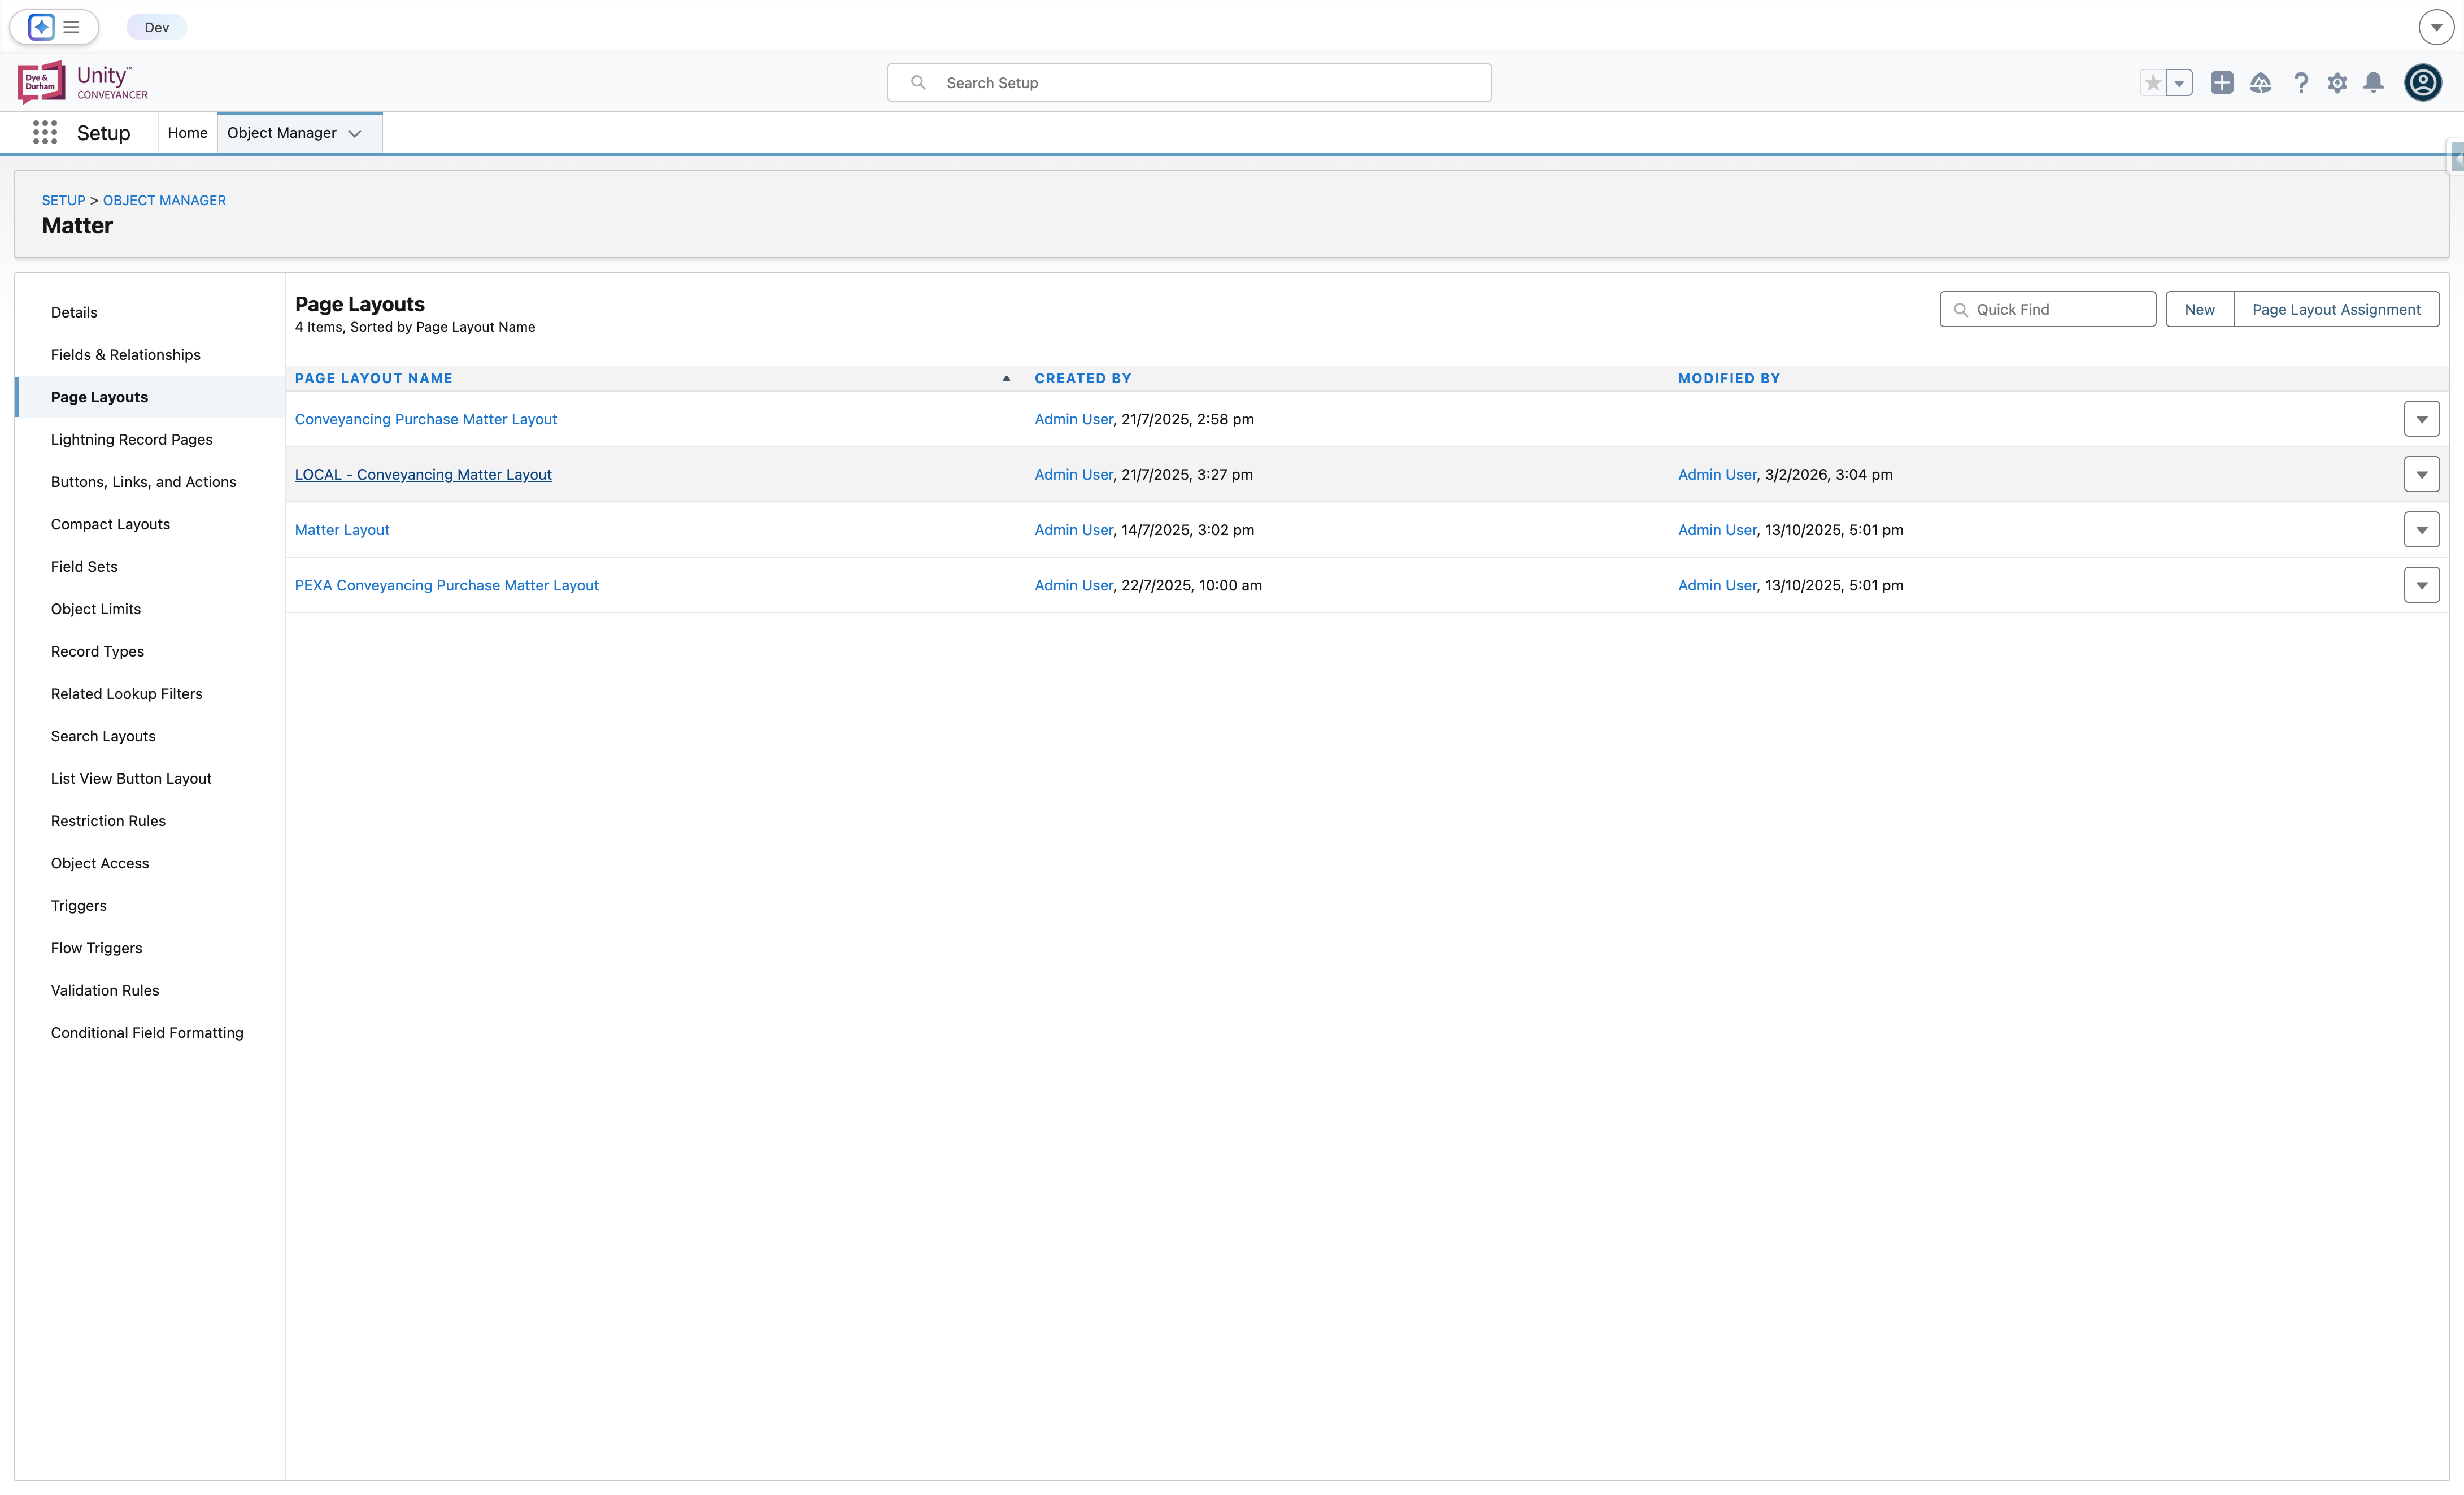Click the Dev environment badge
2464x1495 pixels.
(156, 27)
